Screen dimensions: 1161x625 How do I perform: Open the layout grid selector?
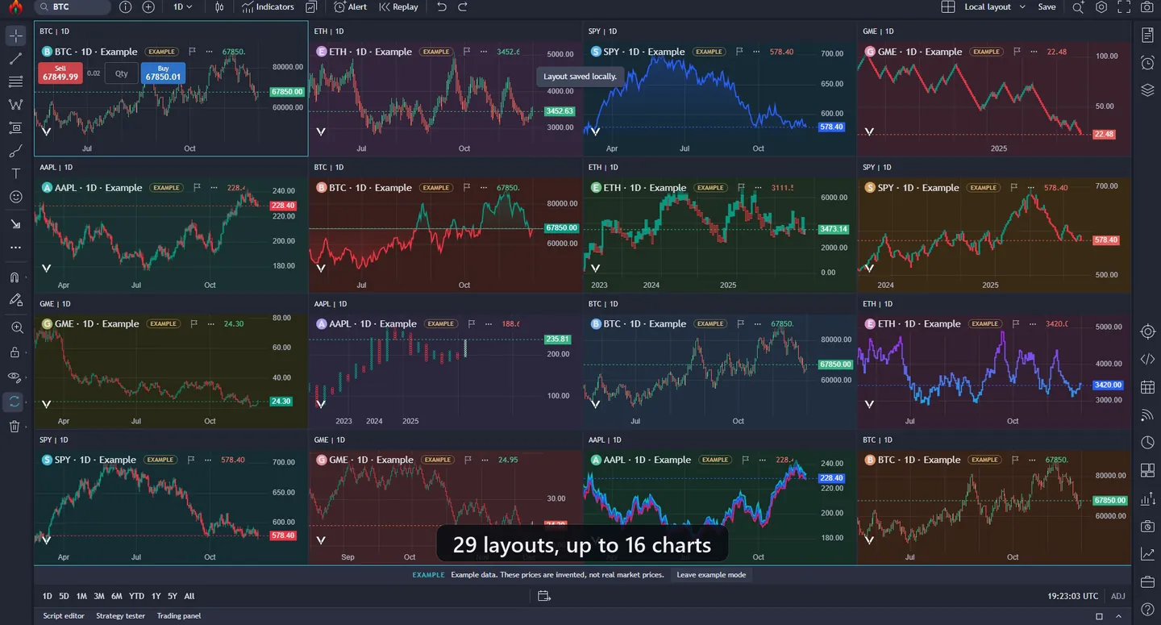coord(948,7)
